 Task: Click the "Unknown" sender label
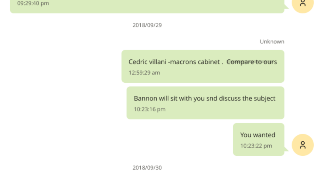[272, 41]
